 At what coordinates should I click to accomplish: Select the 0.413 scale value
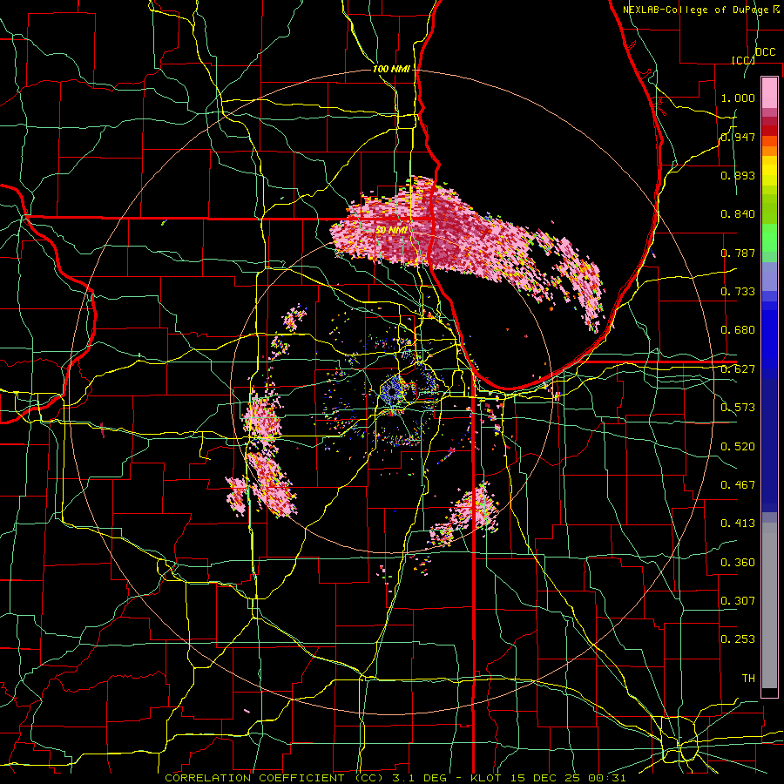(738, 524)
